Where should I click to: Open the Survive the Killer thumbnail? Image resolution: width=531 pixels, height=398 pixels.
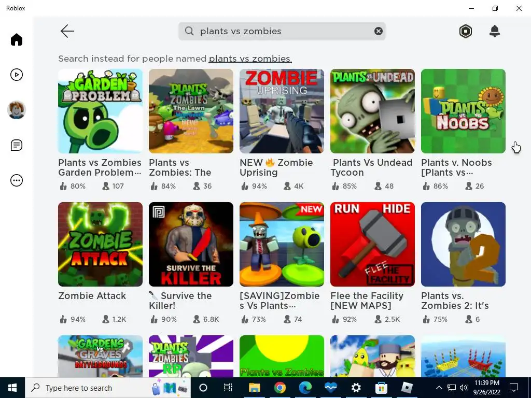[x=191, y=245]
